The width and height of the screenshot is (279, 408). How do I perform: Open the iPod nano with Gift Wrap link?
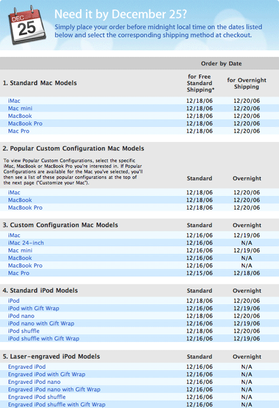pyautogui.click(x=41, y=324)
